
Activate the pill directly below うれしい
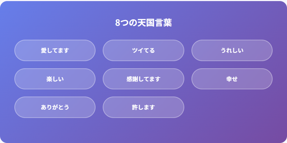pos(232,79)
